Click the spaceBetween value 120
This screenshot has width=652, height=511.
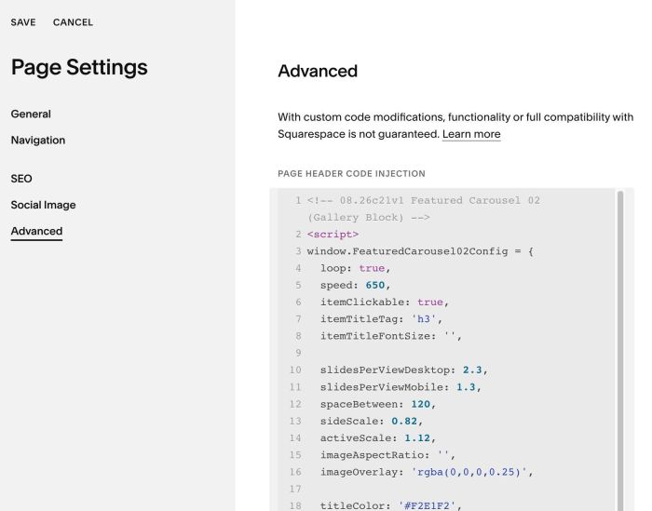tap(420, 404)
